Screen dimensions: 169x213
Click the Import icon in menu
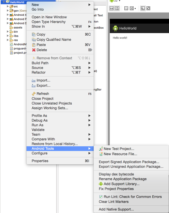coord(33,80)
